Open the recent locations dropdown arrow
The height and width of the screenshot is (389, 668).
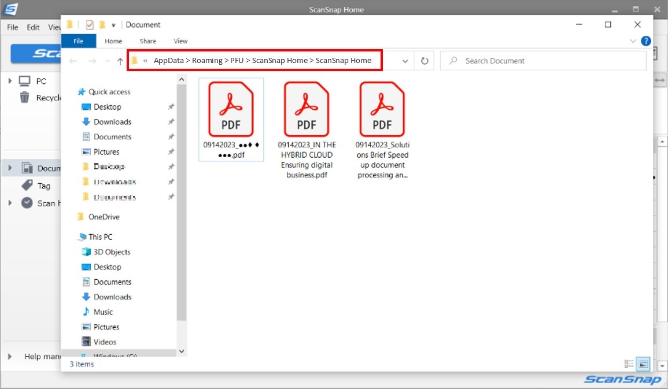tap(108, 61)
